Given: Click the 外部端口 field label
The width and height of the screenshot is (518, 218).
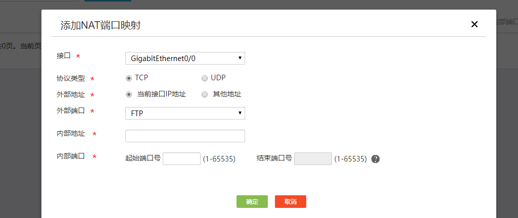Looking at the screenshot, I should click(71, 111).
